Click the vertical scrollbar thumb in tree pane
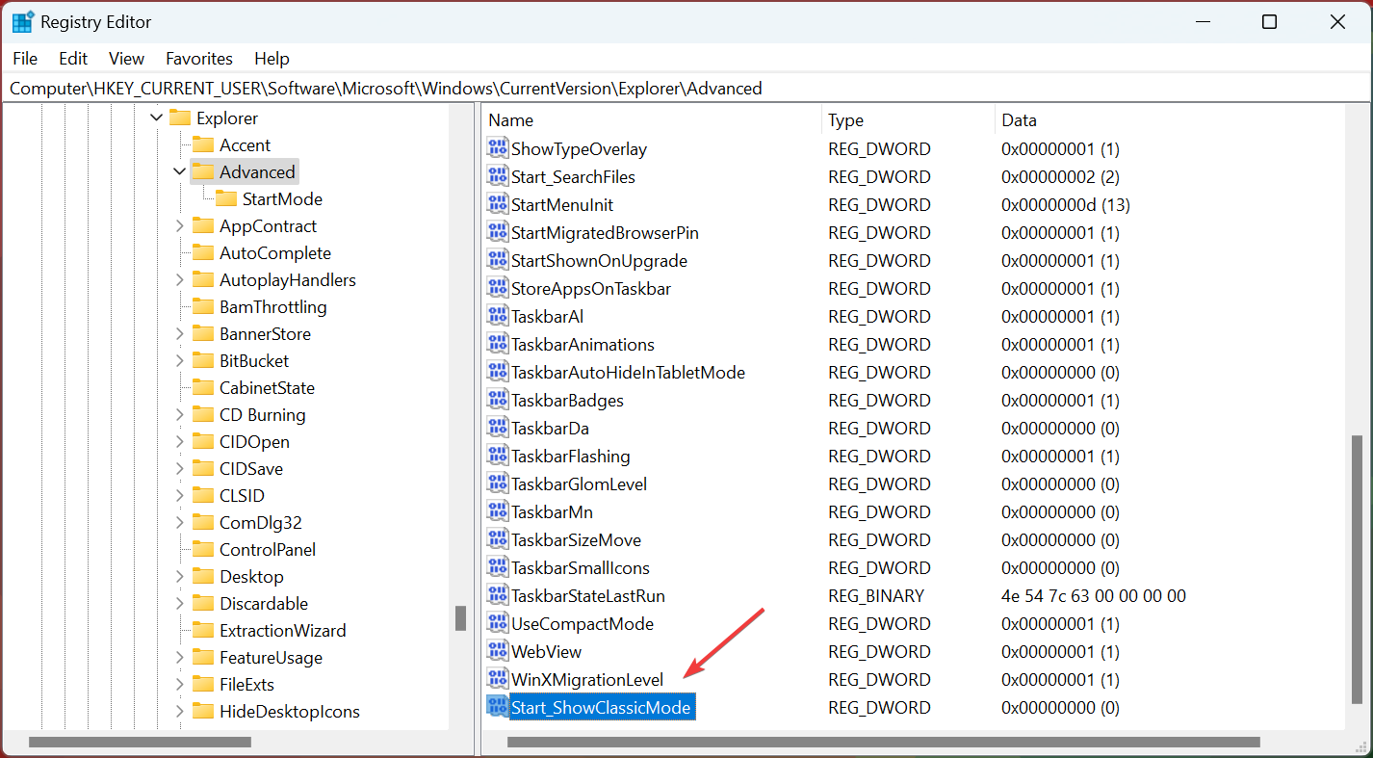Screen dimensions: 1373x758 point(460,617)
